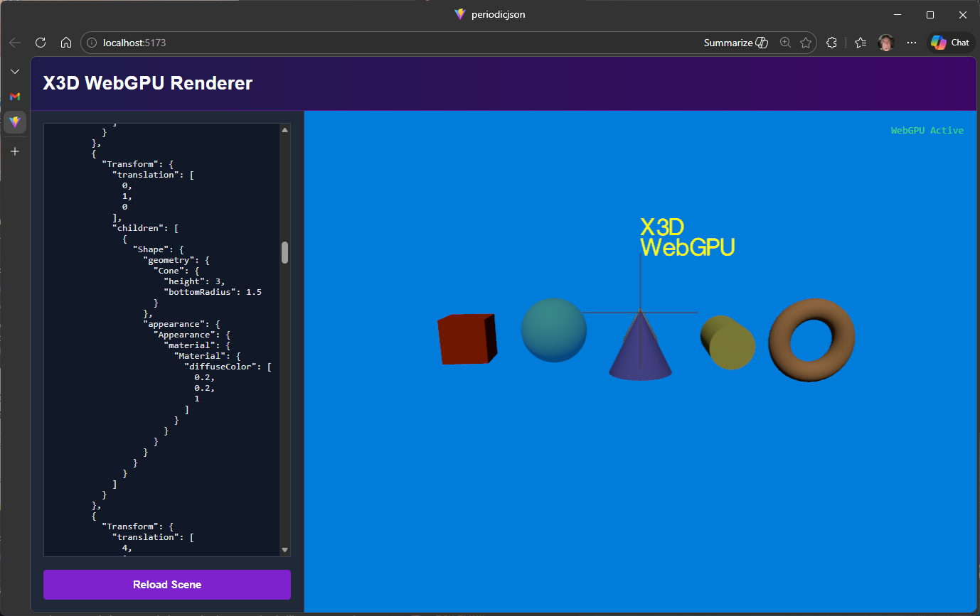This screenshot has width=980, height=616.
Task: Open the zoom control in address bar
Action: pyautogui.click(x=785, y=43)
